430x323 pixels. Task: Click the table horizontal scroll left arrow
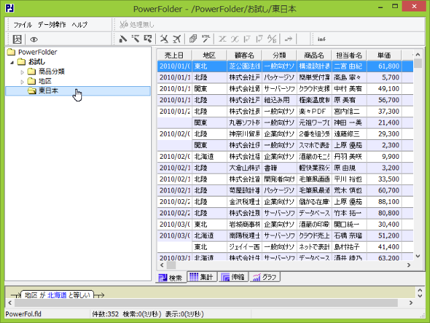[x=162, y=265]
